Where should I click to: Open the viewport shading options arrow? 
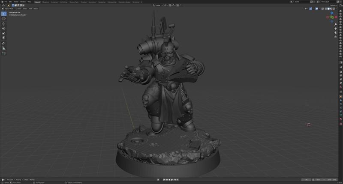pos(336,9)
